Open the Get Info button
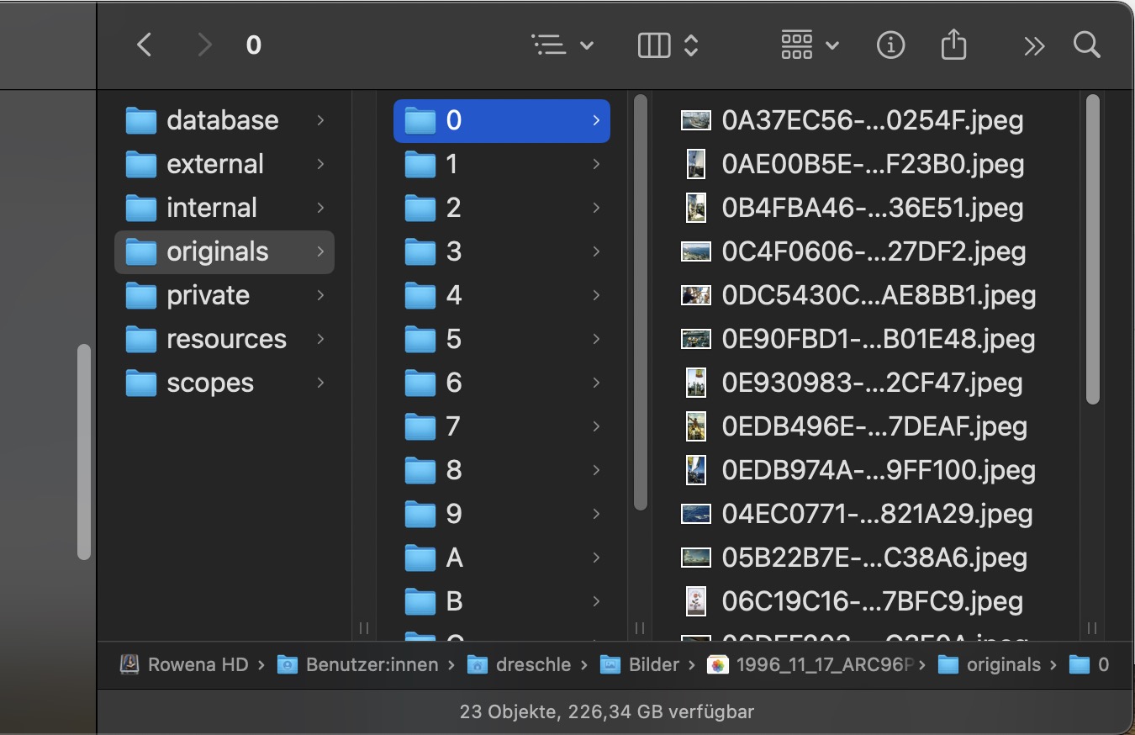This screenshot has width=1135, height=735. [x=890, y=45]
